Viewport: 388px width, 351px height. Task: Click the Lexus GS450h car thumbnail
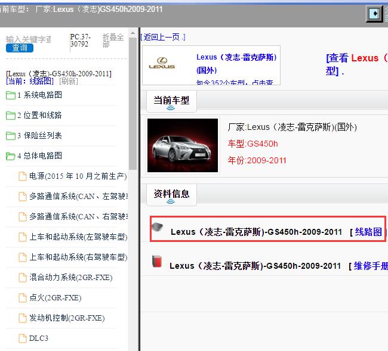pos(183,145)
